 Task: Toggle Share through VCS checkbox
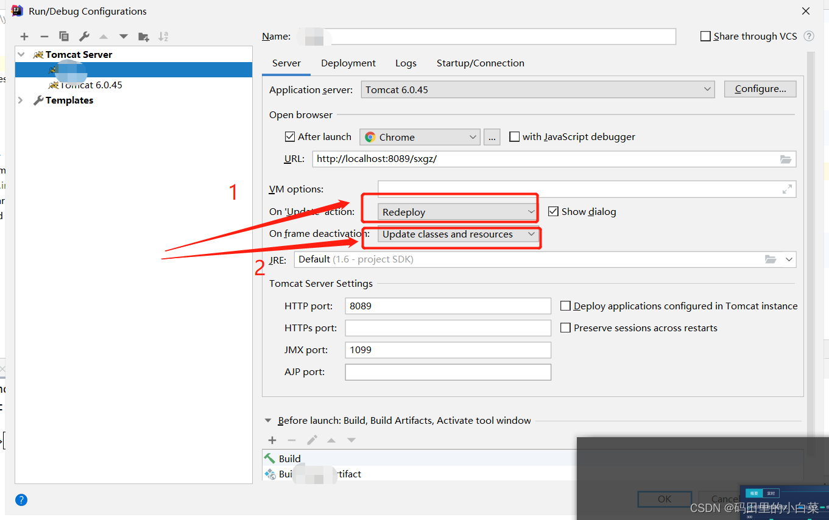(705, 37)
